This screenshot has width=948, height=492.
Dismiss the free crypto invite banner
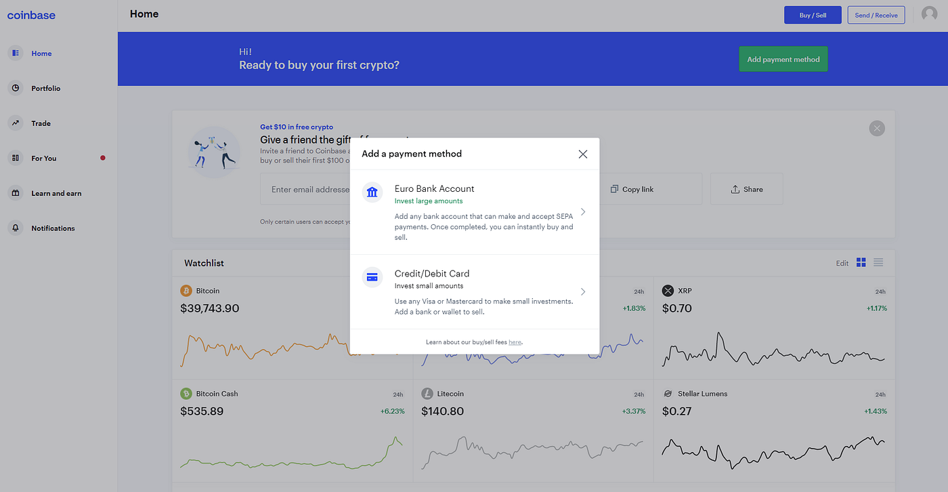[877, 128]
